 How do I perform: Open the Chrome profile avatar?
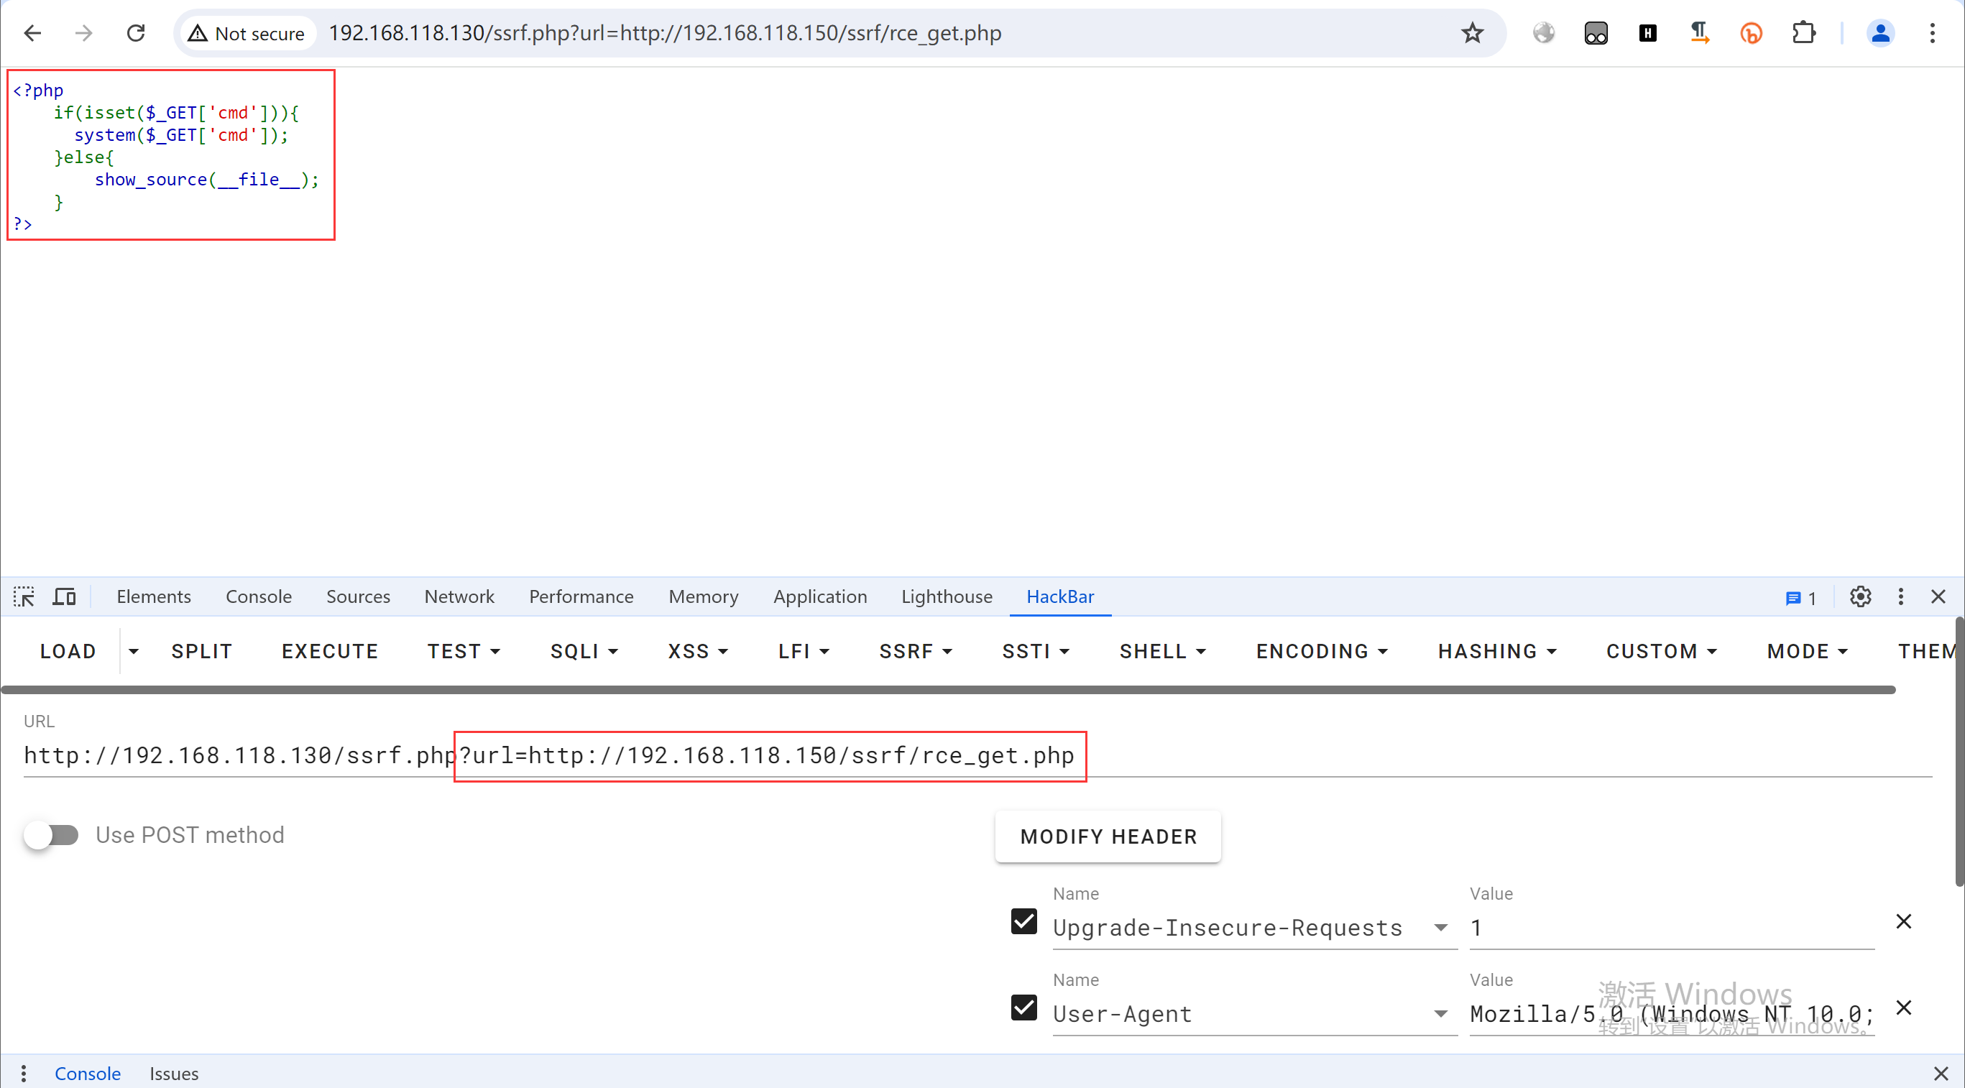point(1880,33)
